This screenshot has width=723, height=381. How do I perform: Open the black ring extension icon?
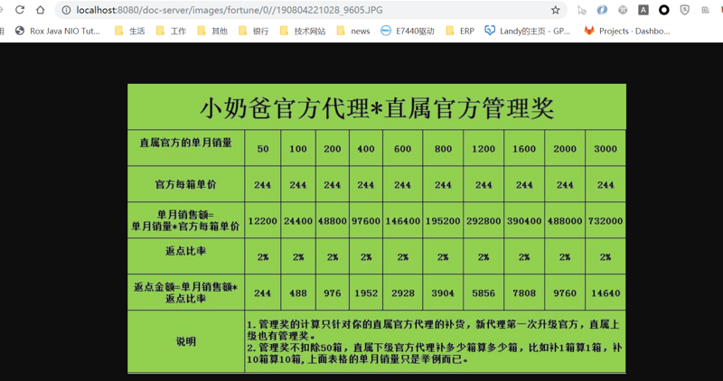pyautogui.click(x=664, y=10)
